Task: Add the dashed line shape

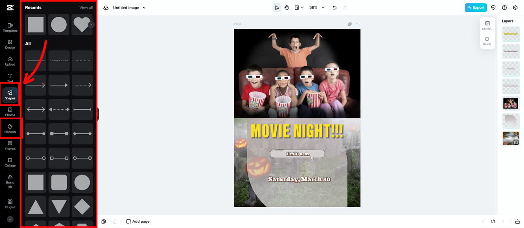Action: click(x=59, y=61)
